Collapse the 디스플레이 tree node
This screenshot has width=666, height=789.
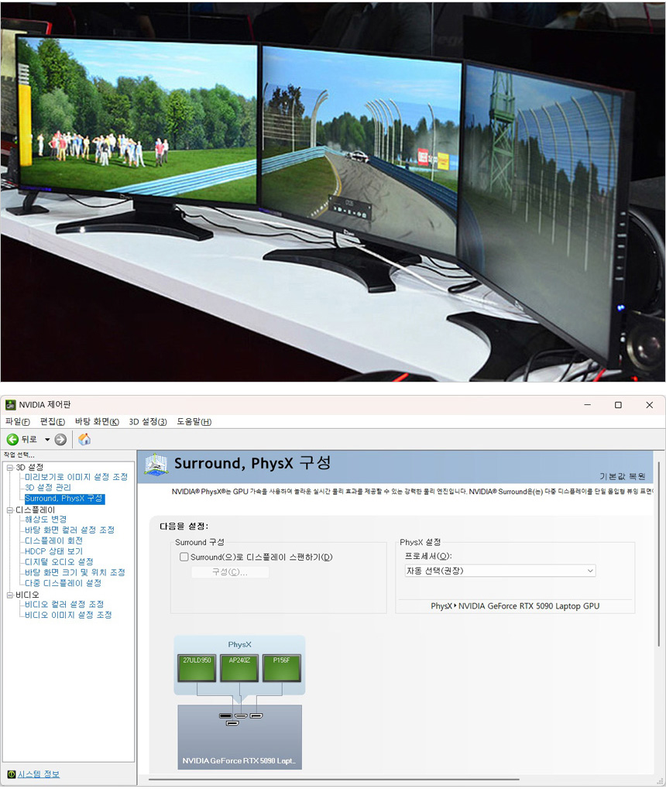pyautogui.click(x=9, y=509)
